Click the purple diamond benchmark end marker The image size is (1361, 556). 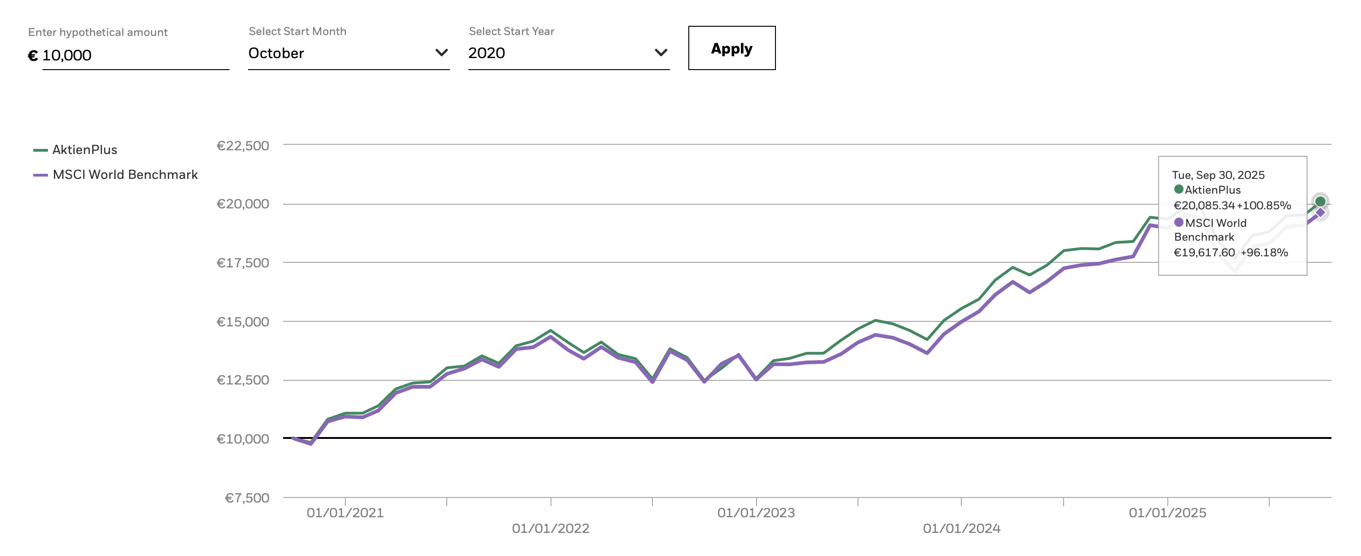1320,213
